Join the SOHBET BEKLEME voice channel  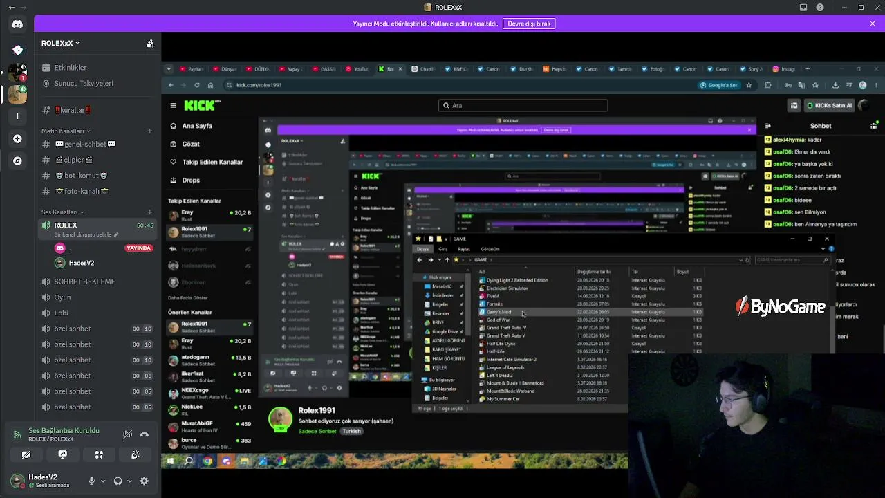click(97, 282)
